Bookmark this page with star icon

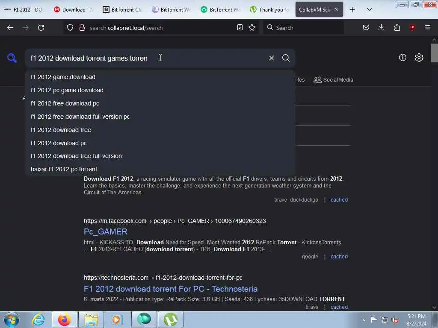pos(252,28)
